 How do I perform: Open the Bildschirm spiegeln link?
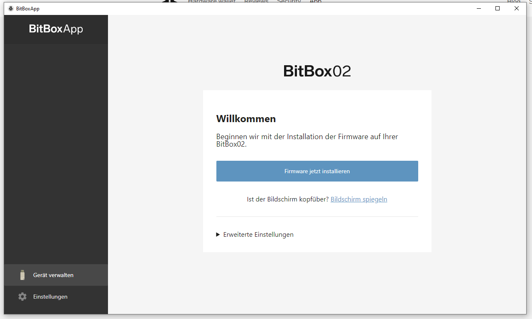(x=359, y=199)
